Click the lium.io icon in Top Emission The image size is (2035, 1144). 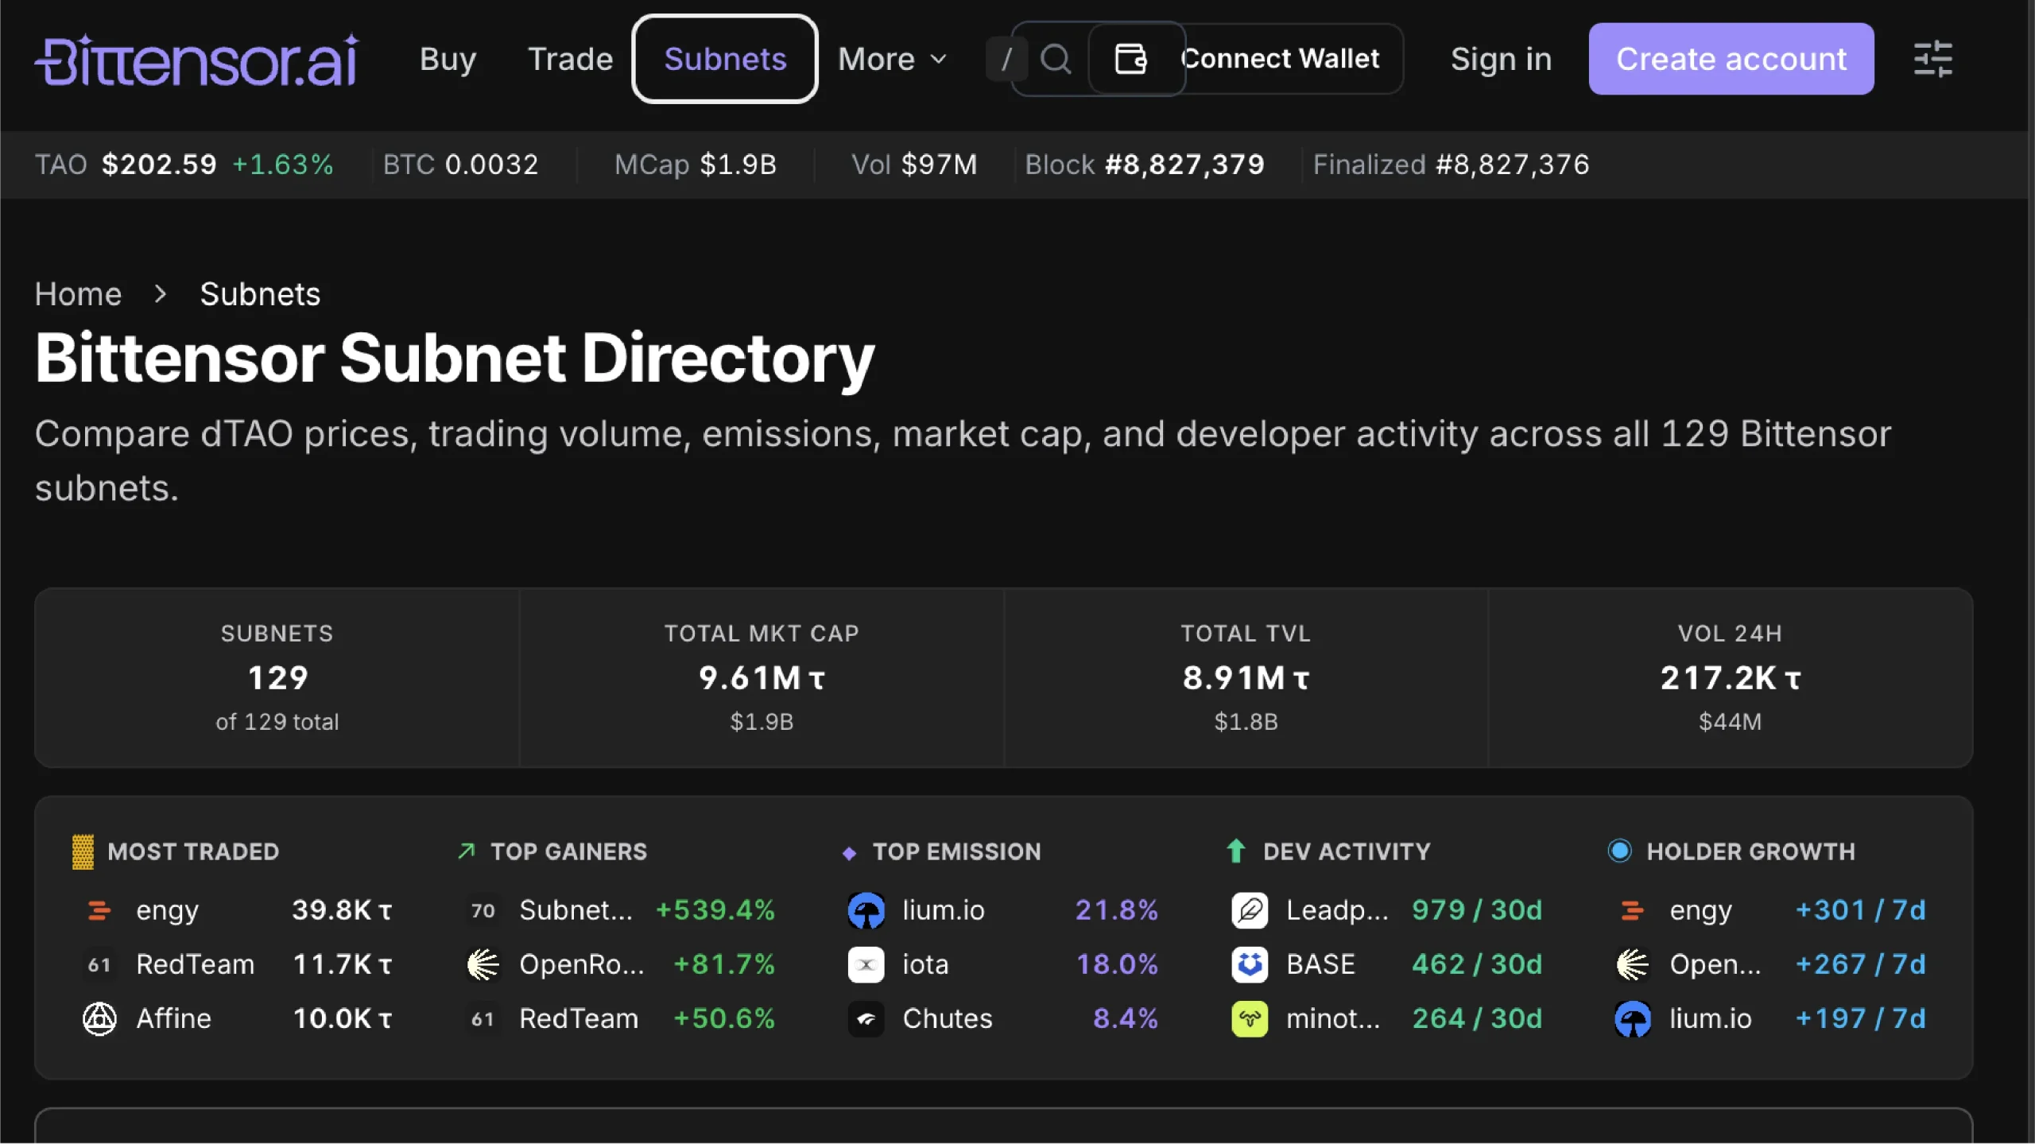click(866, 909)
